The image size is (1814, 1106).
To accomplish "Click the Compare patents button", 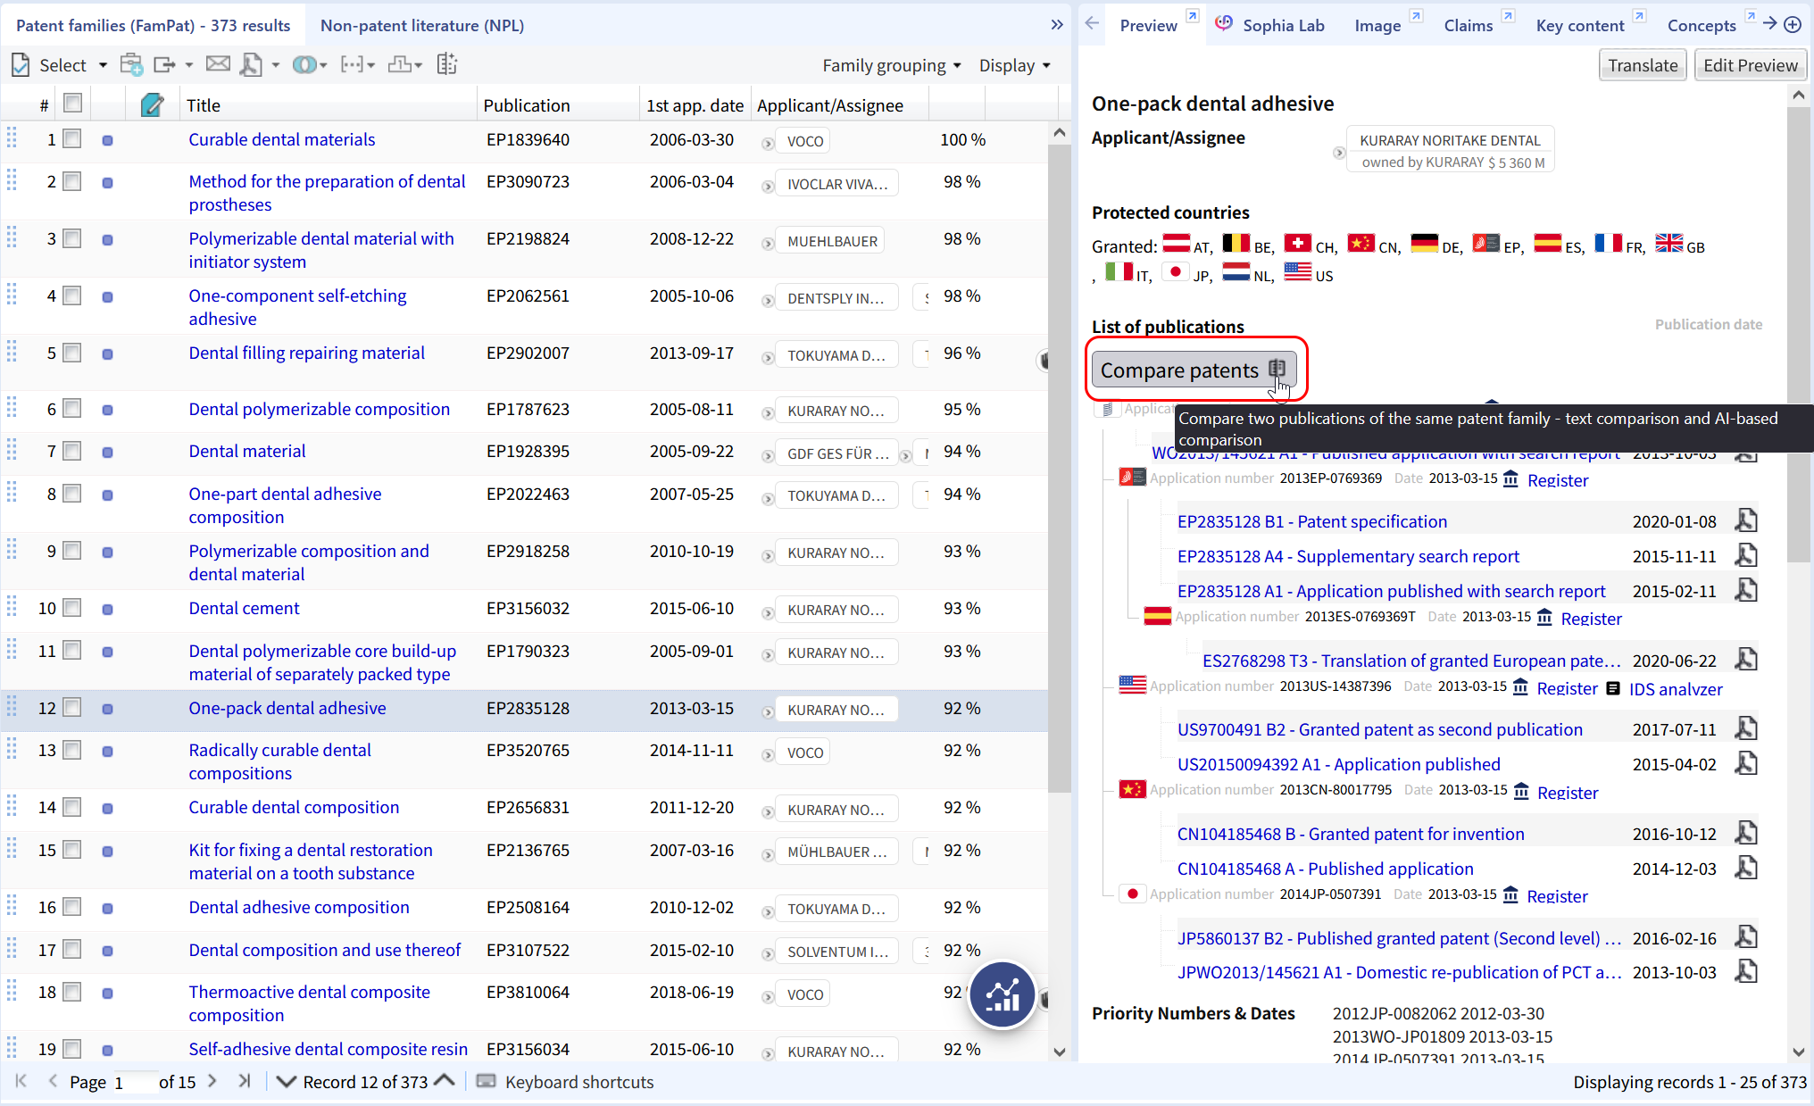I will tap(1194, 370).
